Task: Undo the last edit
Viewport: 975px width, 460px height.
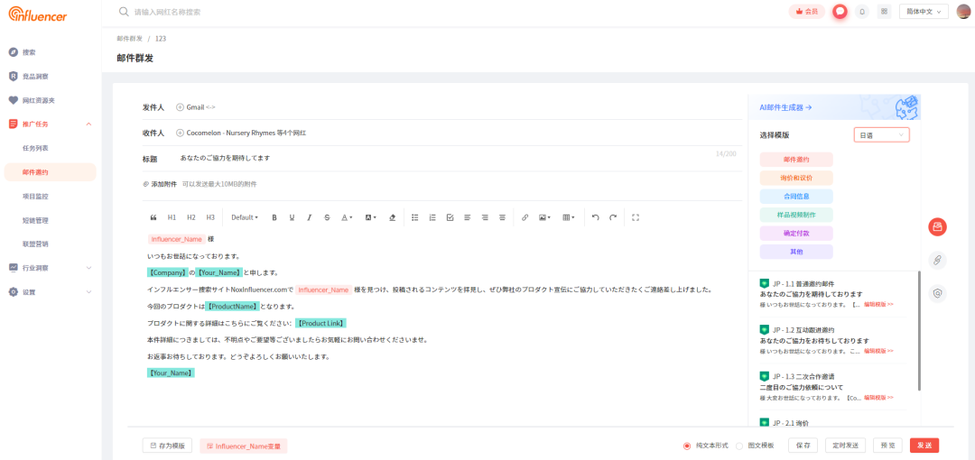Action: [x=595, y=217]
